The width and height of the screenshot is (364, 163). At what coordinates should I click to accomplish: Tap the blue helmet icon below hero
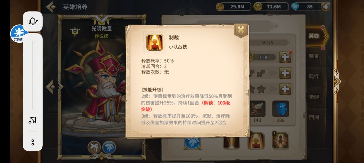[x=109, y=147]
